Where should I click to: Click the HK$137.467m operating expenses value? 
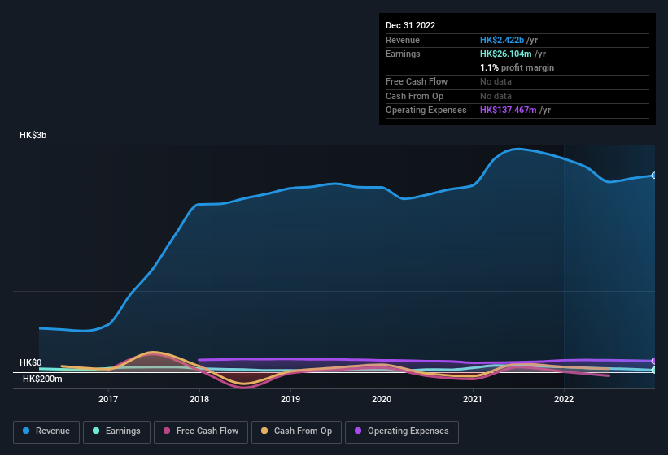tap(509, 110)
